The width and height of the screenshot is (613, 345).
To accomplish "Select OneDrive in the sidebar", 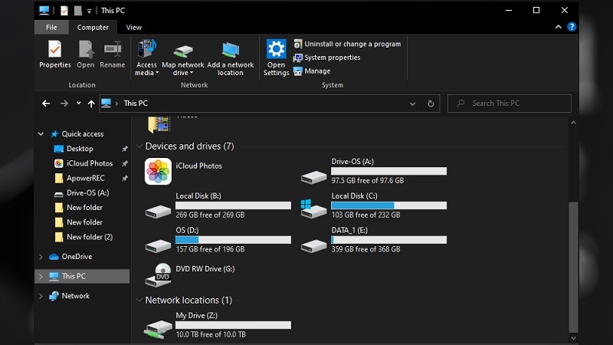I will click(77, 257).
